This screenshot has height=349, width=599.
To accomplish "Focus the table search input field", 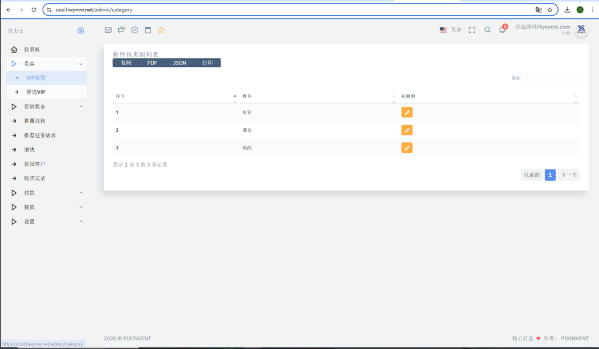I will pos(553,78).
